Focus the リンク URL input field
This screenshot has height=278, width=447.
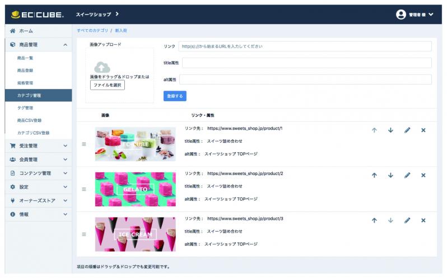pyautogui.click(x=305, y=46)
